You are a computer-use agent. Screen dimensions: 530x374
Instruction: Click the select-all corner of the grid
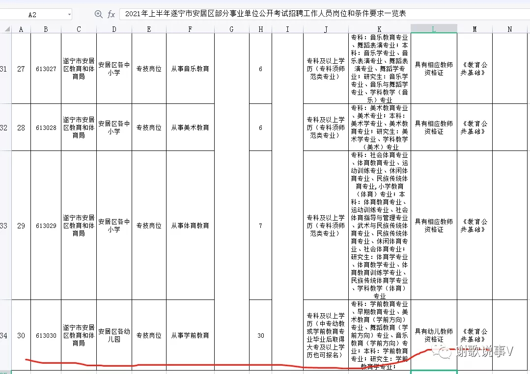[5, 29]
